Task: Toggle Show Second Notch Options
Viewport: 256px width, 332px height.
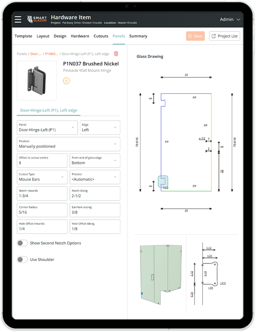Action: click(22, 243)
